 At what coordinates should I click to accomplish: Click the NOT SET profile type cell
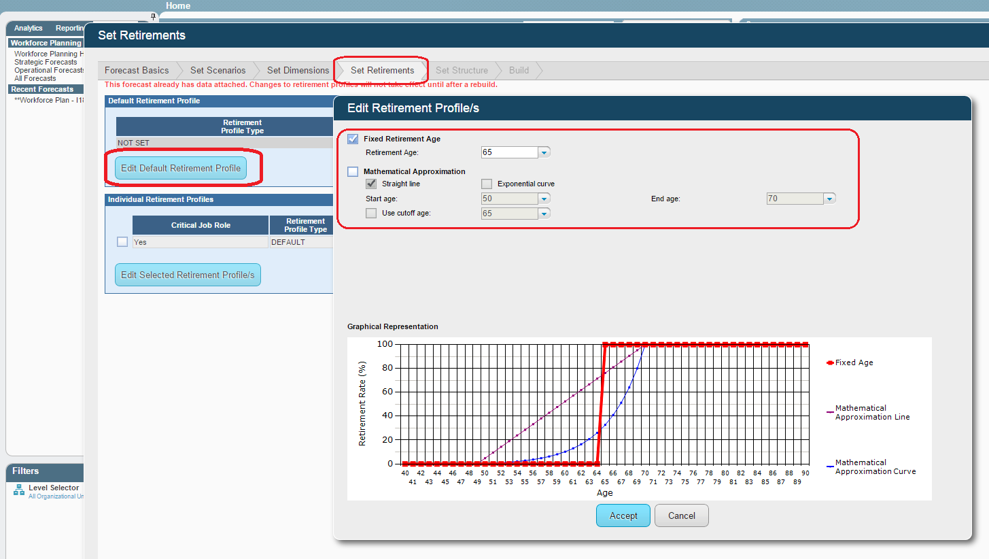click(224, 143)
